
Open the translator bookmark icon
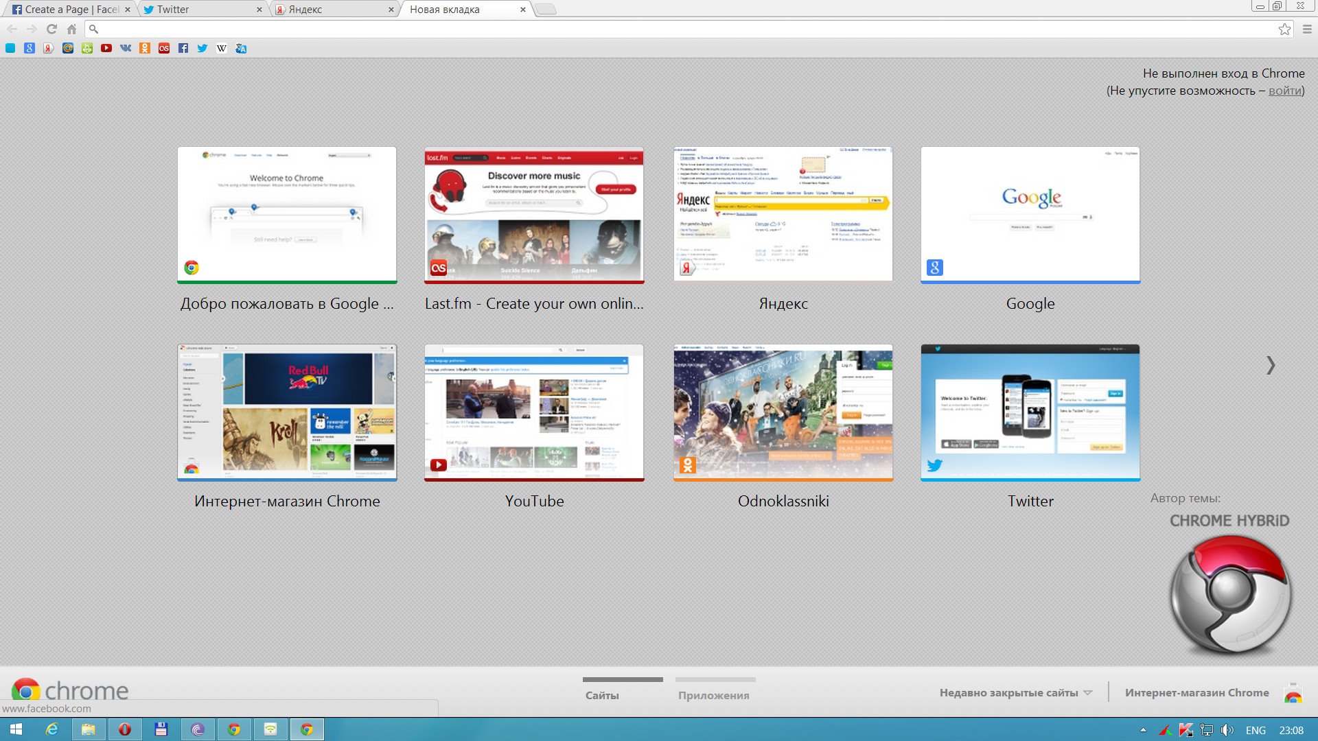(x=241, y=48)
